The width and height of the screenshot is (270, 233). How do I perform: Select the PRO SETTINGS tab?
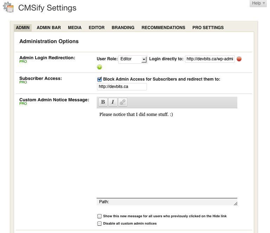point(208,28)
